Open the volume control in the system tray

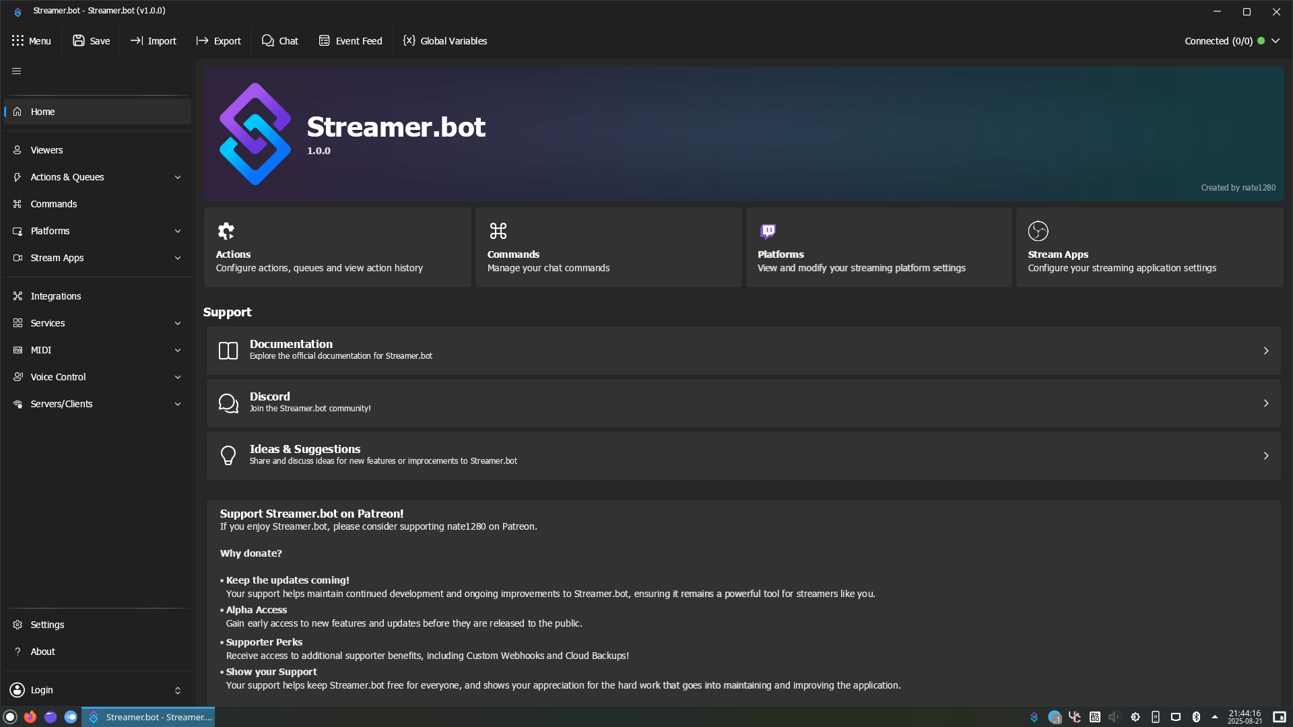[1115, 716]
